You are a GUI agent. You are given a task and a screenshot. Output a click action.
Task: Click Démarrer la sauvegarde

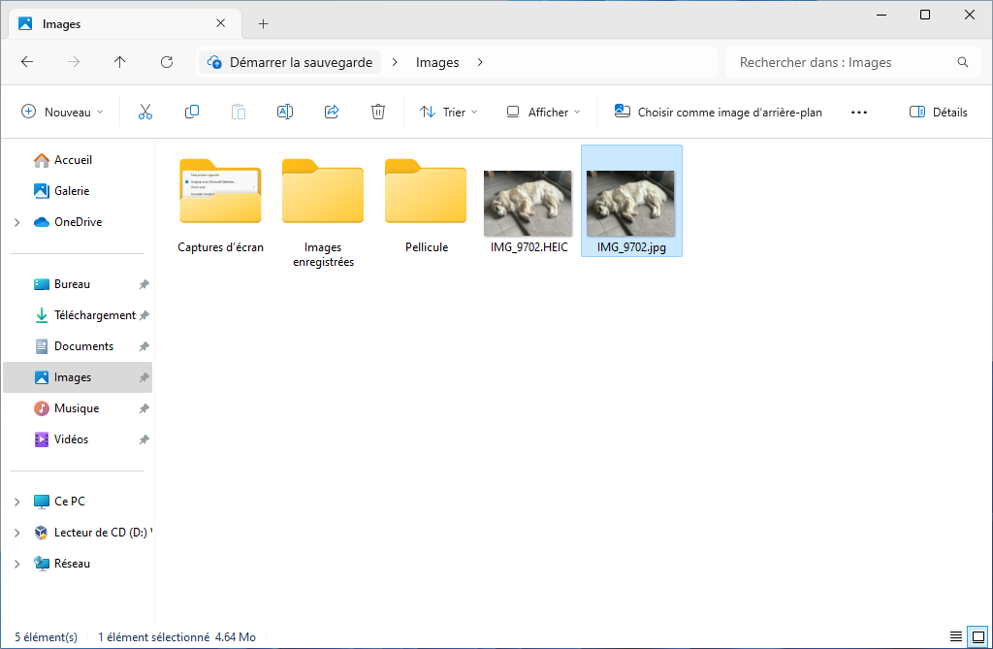coord(290,62)
